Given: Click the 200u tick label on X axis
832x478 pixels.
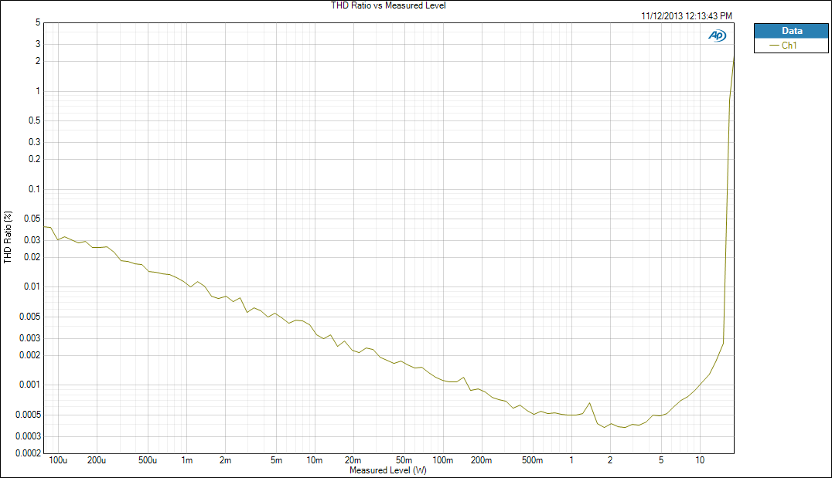Looking at the screenshot, I should coord(97,460).
